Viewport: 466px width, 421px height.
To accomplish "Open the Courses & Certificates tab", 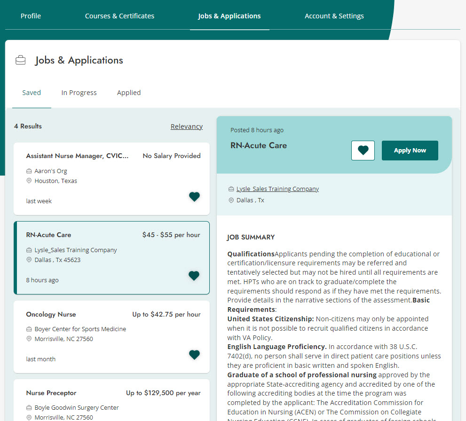I will [119, 16].
